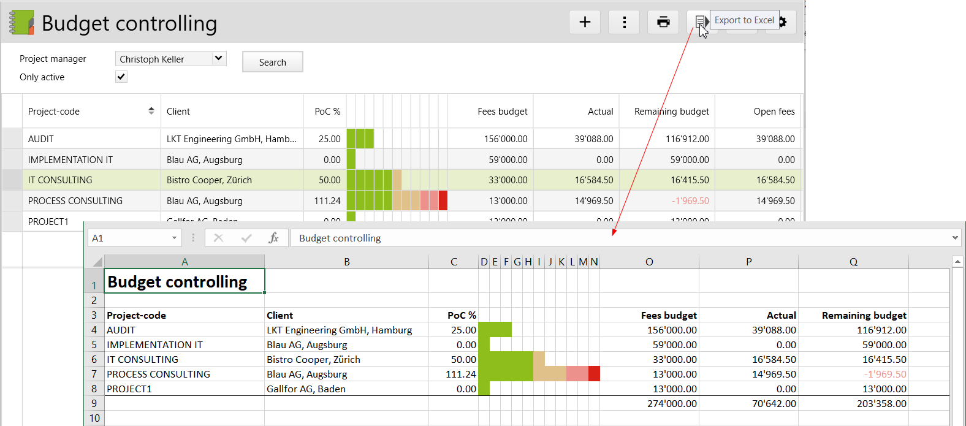Click the select-all corner triangle in Excel
Image resolution: width=966 pixels, height=426 pixels.
[97, 262]
